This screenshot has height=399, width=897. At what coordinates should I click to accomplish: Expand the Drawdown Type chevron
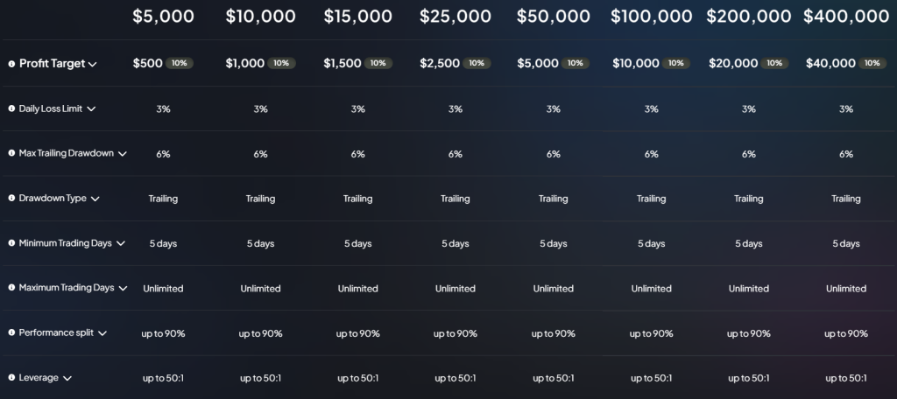[x=95, y=199]
